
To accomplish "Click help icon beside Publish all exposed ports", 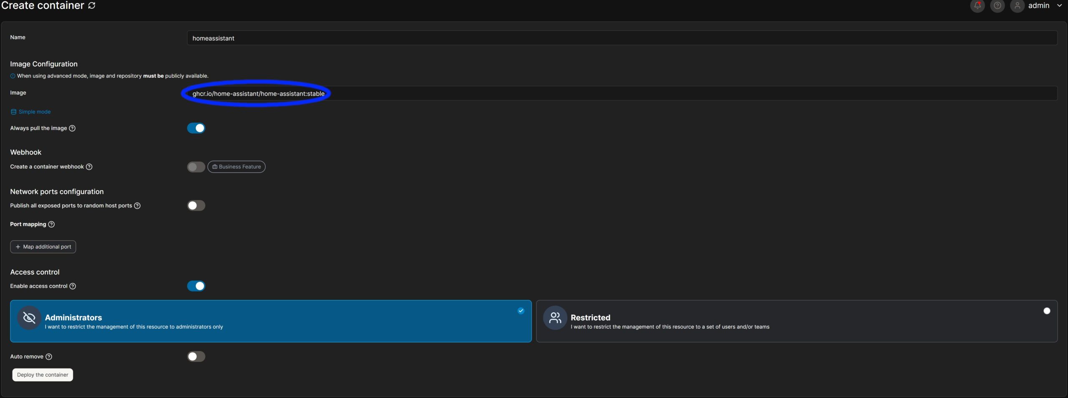I will tap(137, 206).
